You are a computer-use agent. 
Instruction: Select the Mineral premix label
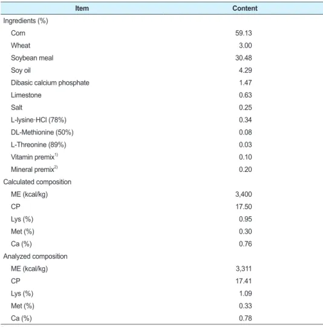pyautogui.click(x=34, y=170)
